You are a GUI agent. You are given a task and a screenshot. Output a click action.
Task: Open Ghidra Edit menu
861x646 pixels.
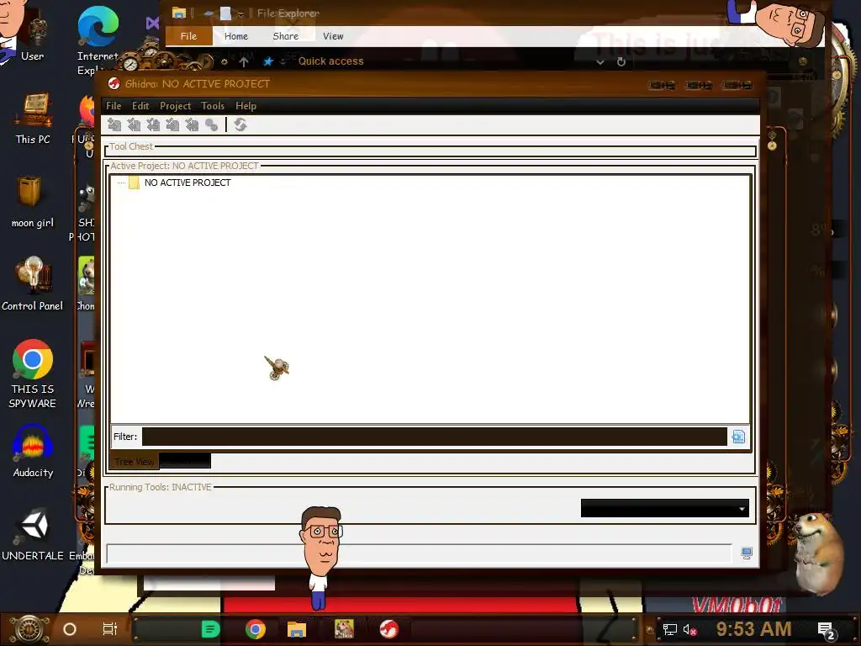click(140, 106)
